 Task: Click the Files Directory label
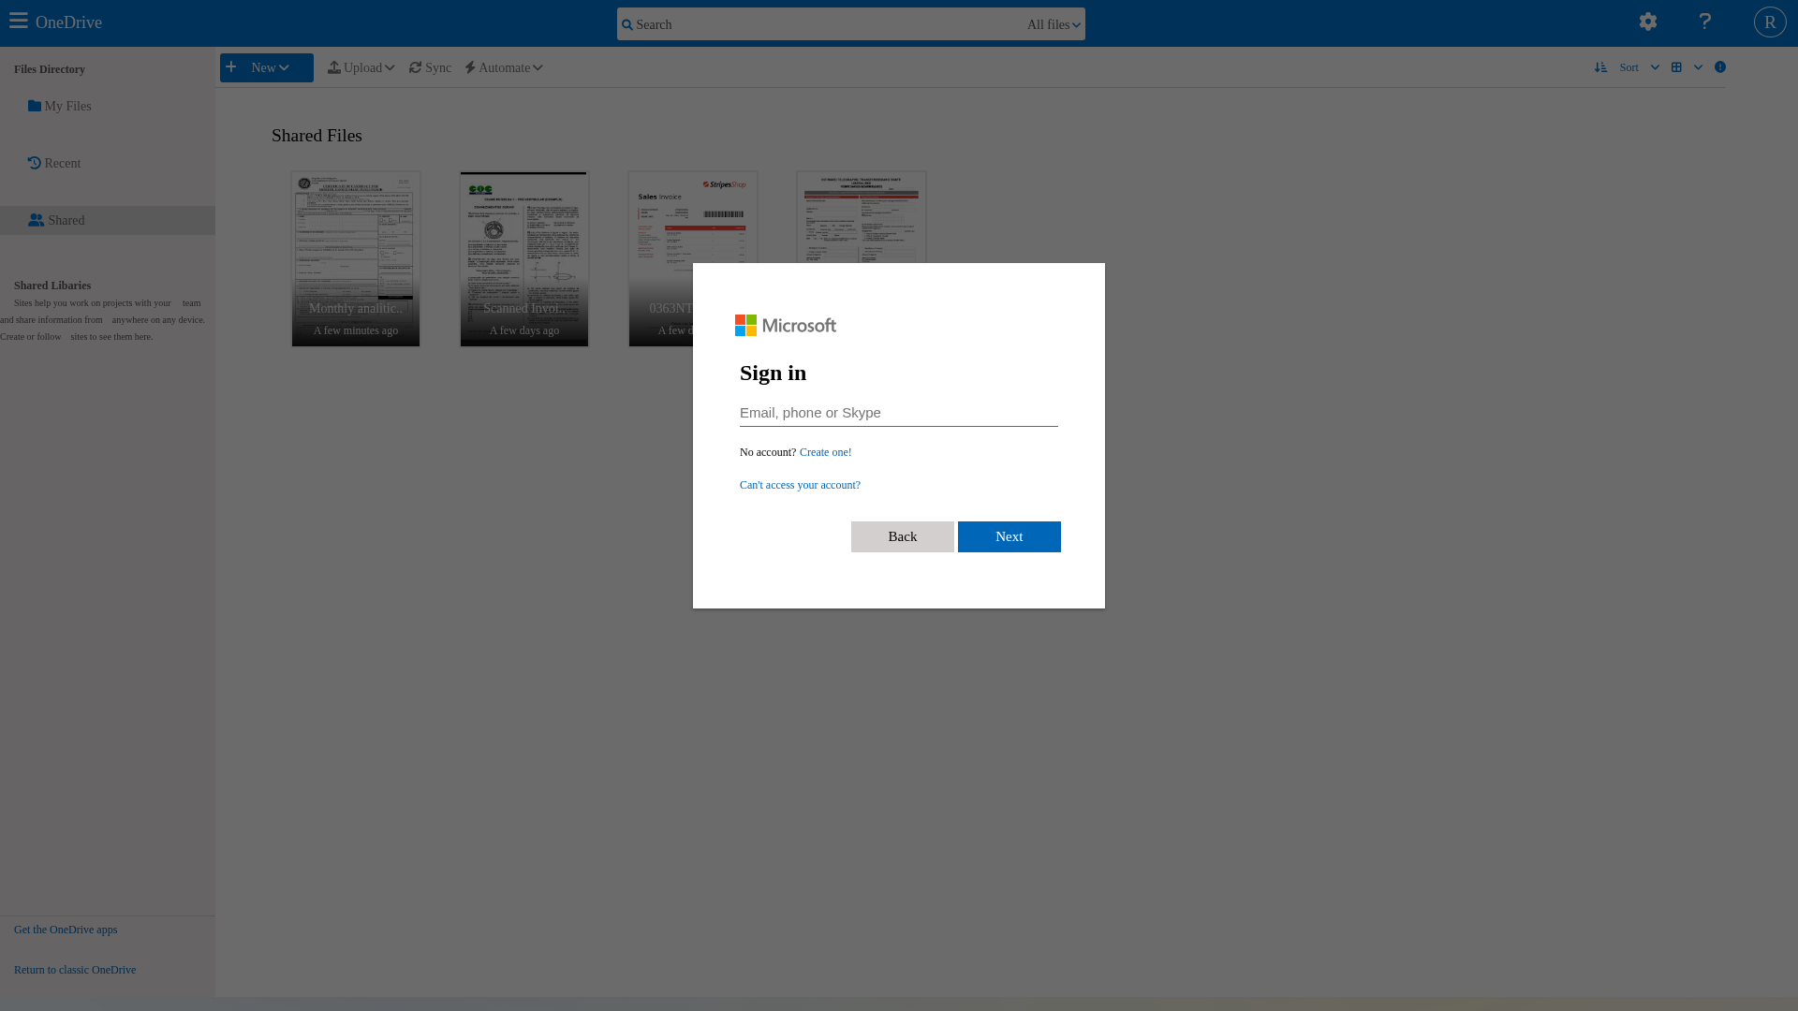click(50, 69)
